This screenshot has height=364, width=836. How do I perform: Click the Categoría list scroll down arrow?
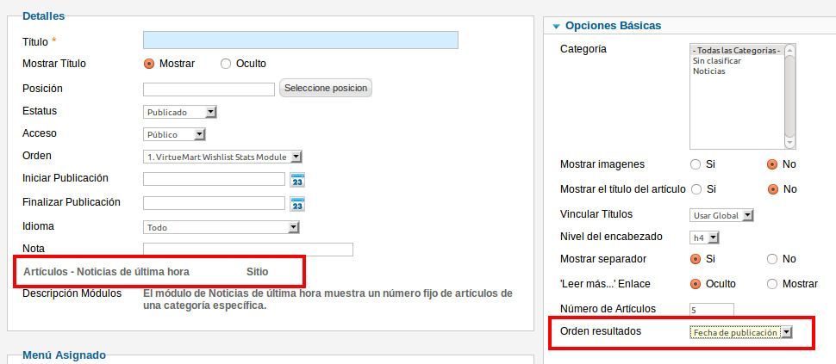[x=790, y=143]
